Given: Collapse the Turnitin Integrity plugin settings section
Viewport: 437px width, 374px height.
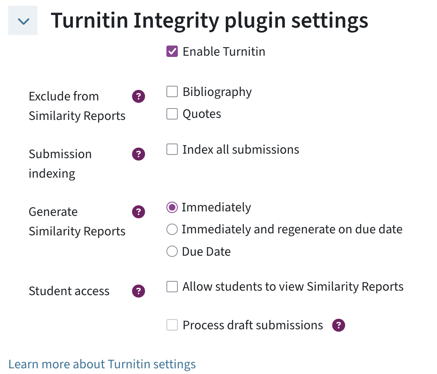Looking at the screenshot, I should [23, 20].
